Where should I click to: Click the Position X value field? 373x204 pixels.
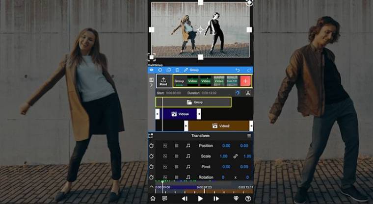pos(226,146)
